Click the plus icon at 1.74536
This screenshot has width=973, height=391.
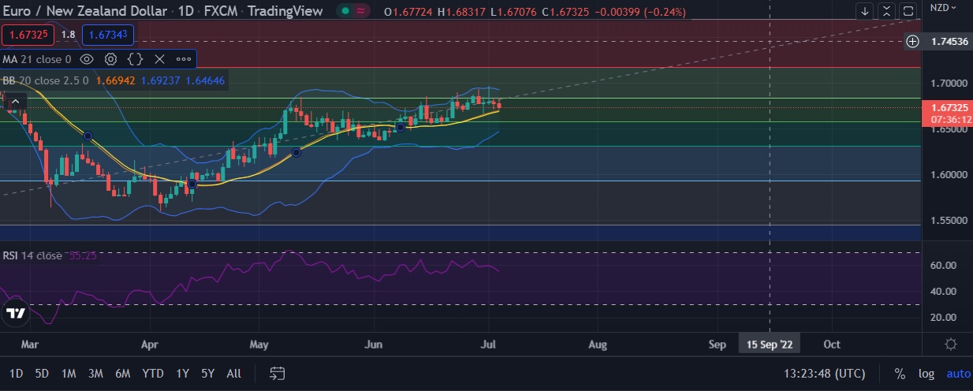[x=912, y=41]
